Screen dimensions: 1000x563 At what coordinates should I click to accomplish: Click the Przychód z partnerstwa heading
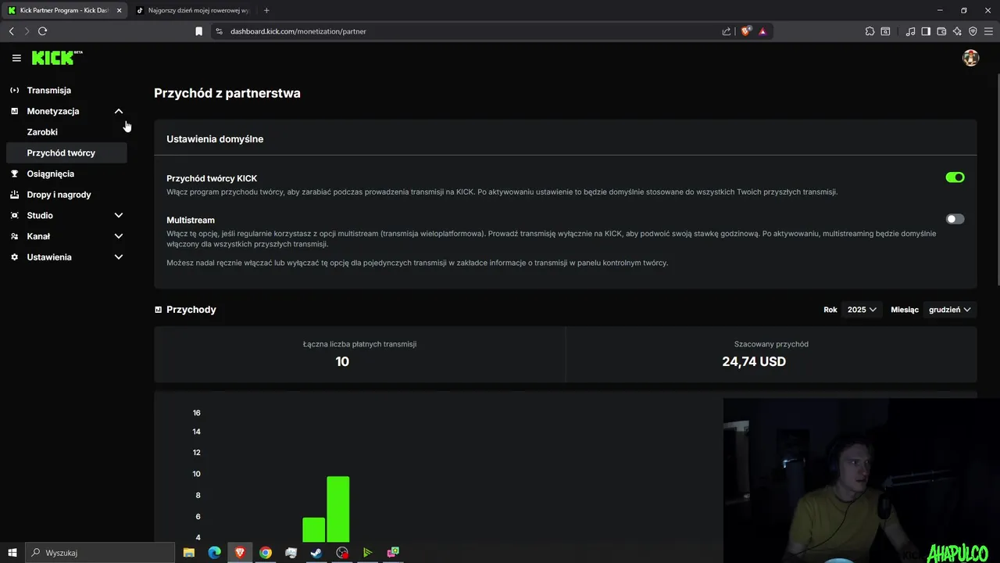point(227,93)
